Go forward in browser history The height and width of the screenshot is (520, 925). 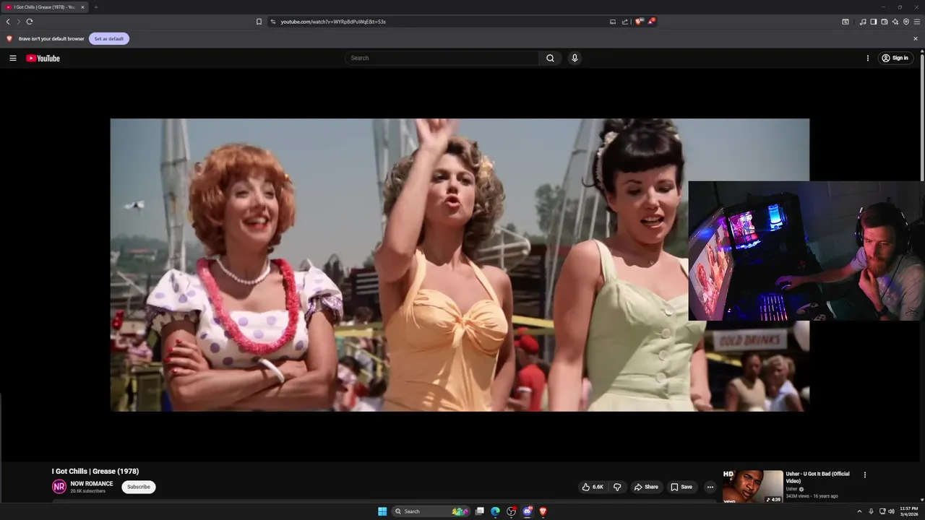tap(19, 22)
